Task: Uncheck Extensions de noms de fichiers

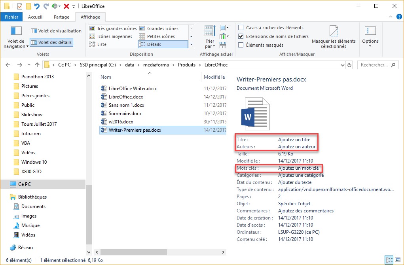Action: pyautogui.click(x=241, y=36)
